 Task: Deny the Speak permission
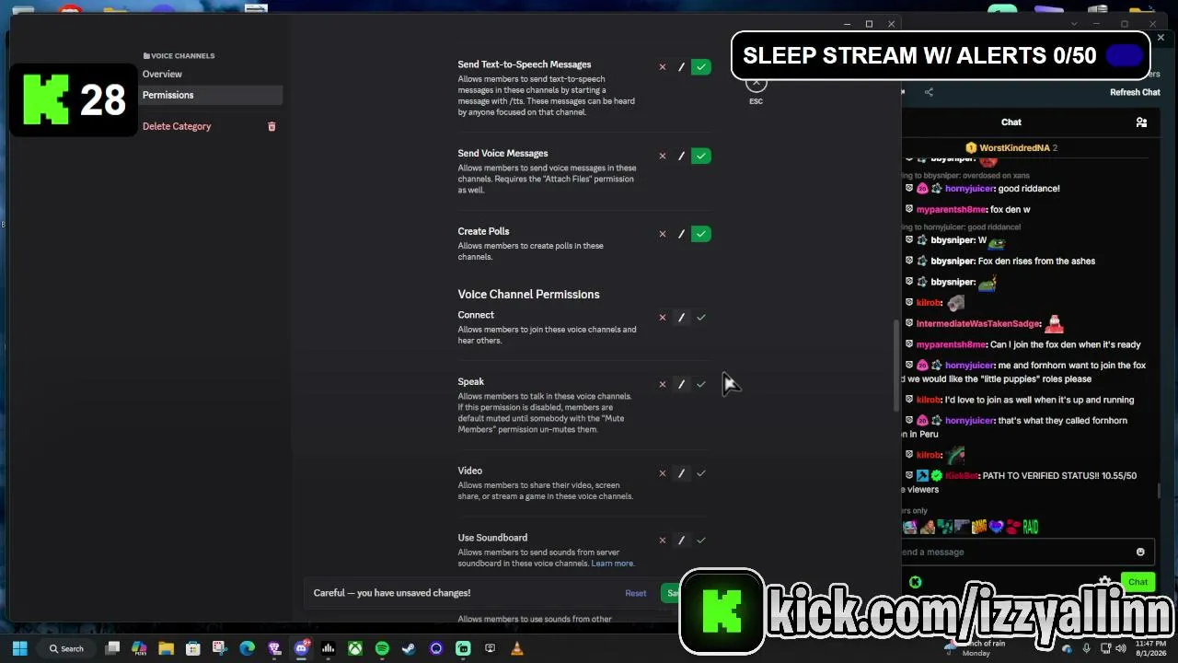coord(662,384)
